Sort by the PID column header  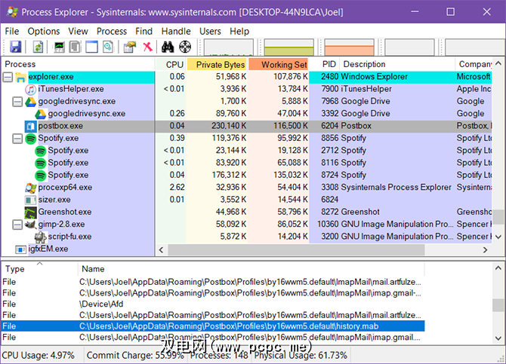point(324,64)
